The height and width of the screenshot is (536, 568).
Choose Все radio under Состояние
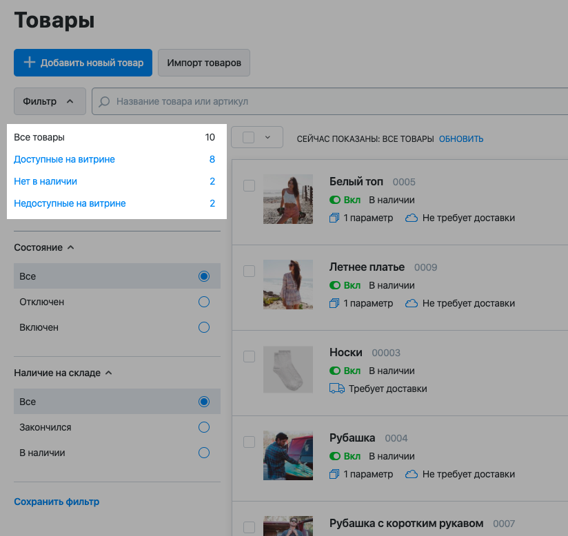(204, 276)
